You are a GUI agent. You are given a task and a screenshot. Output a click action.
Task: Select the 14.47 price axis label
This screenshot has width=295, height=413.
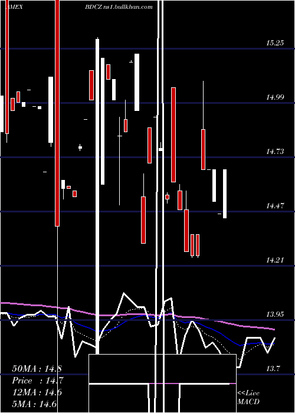point(275,206)
